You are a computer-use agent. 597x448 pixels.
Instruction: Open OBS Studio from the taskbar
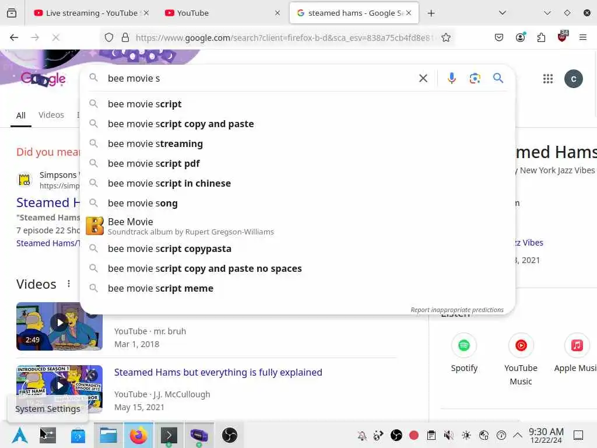tap(230, 435)
